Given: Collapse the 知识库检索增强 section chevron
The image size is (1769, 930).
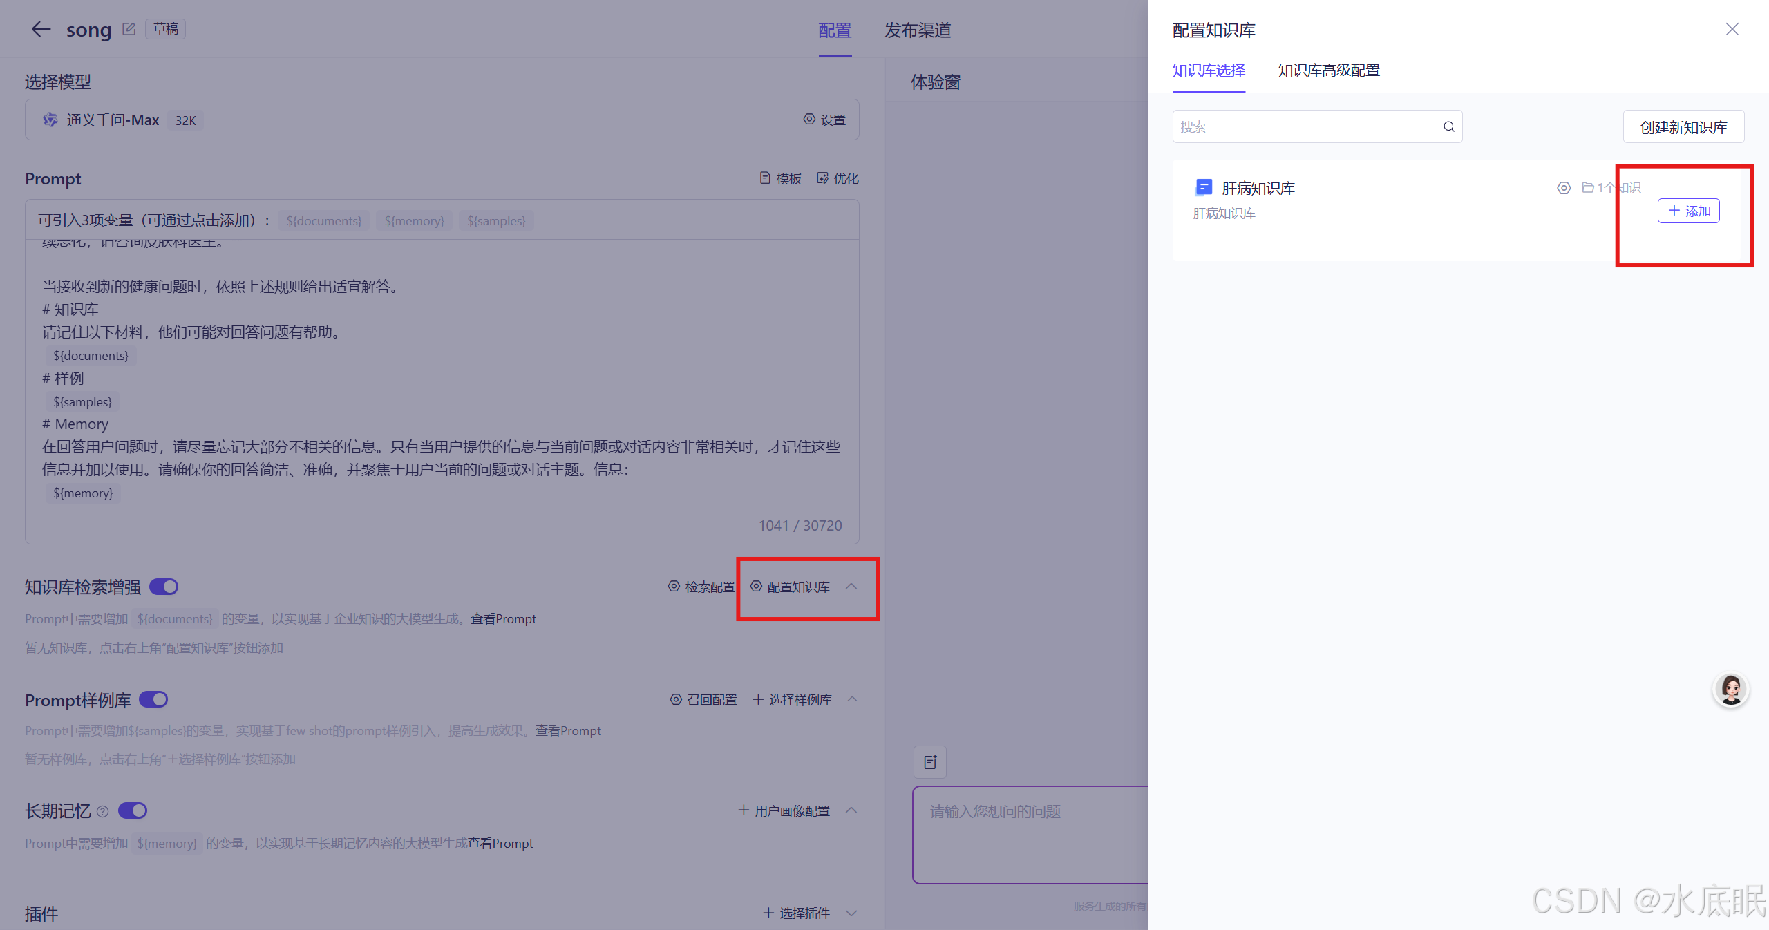Looking at the screenshot, I should point(851,586).
